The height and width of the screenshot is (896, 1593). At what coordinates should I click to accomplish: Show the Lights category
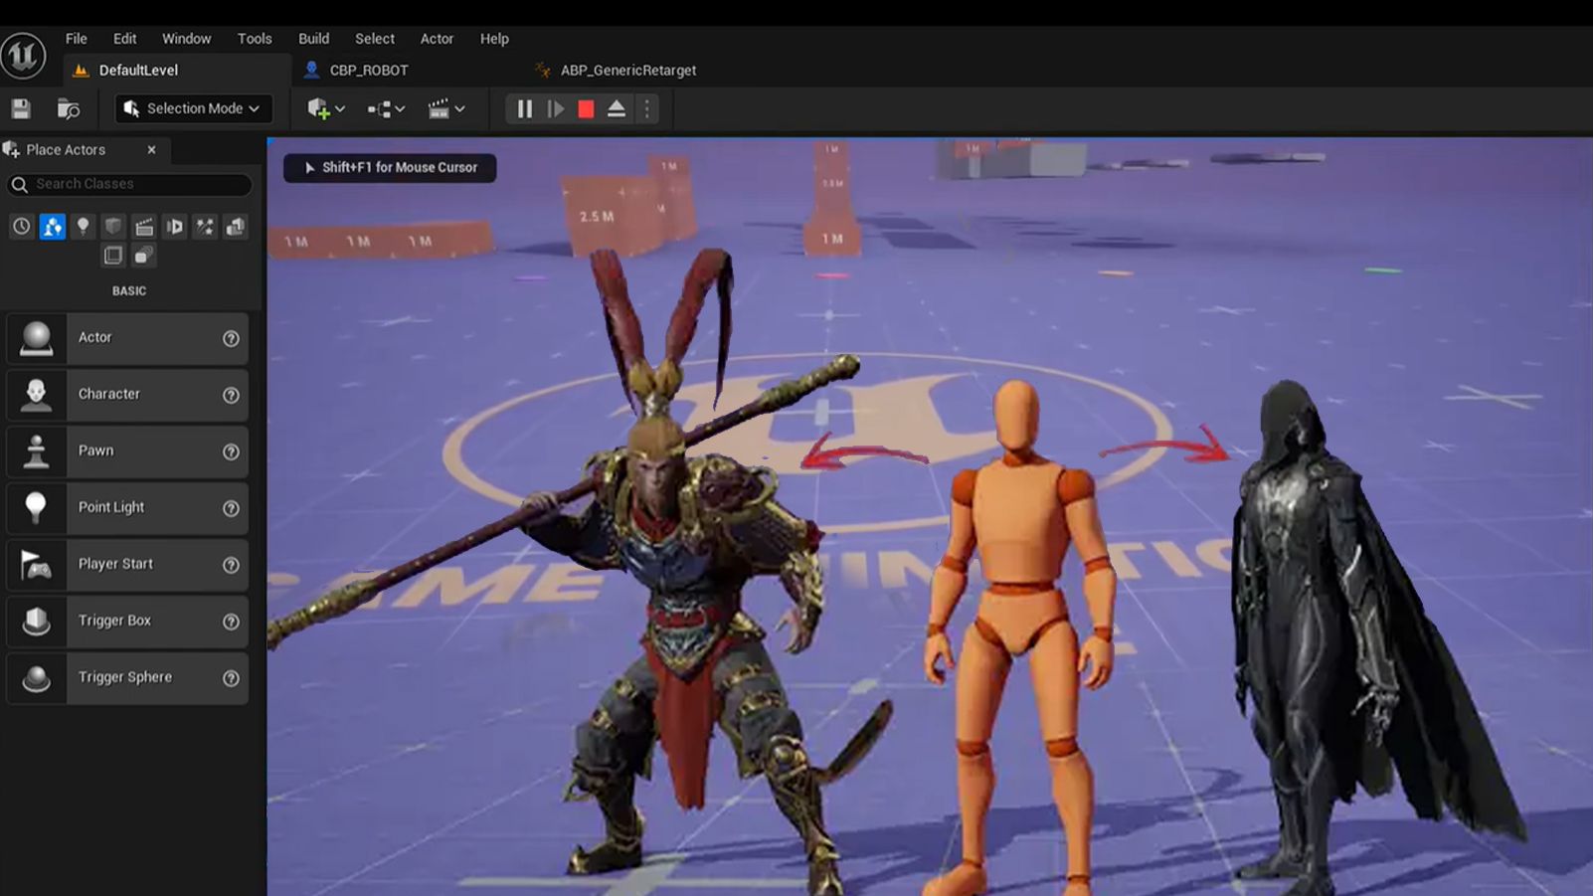[x=83, y=227]
